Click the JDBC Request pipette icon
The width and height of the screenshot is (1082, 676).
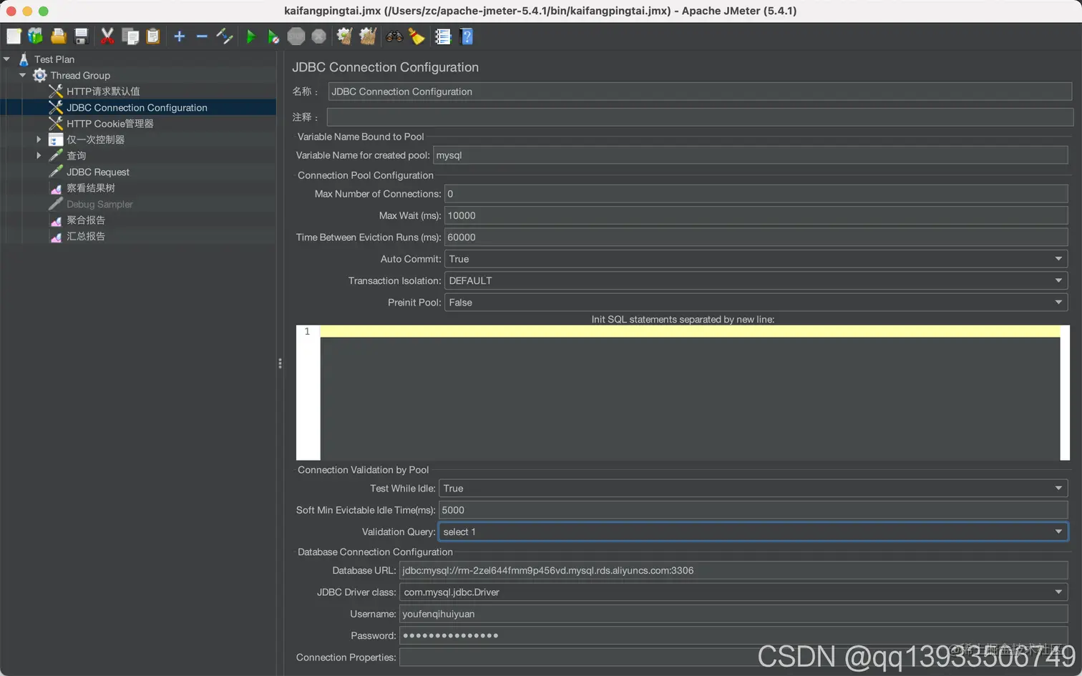pos(56,172)
